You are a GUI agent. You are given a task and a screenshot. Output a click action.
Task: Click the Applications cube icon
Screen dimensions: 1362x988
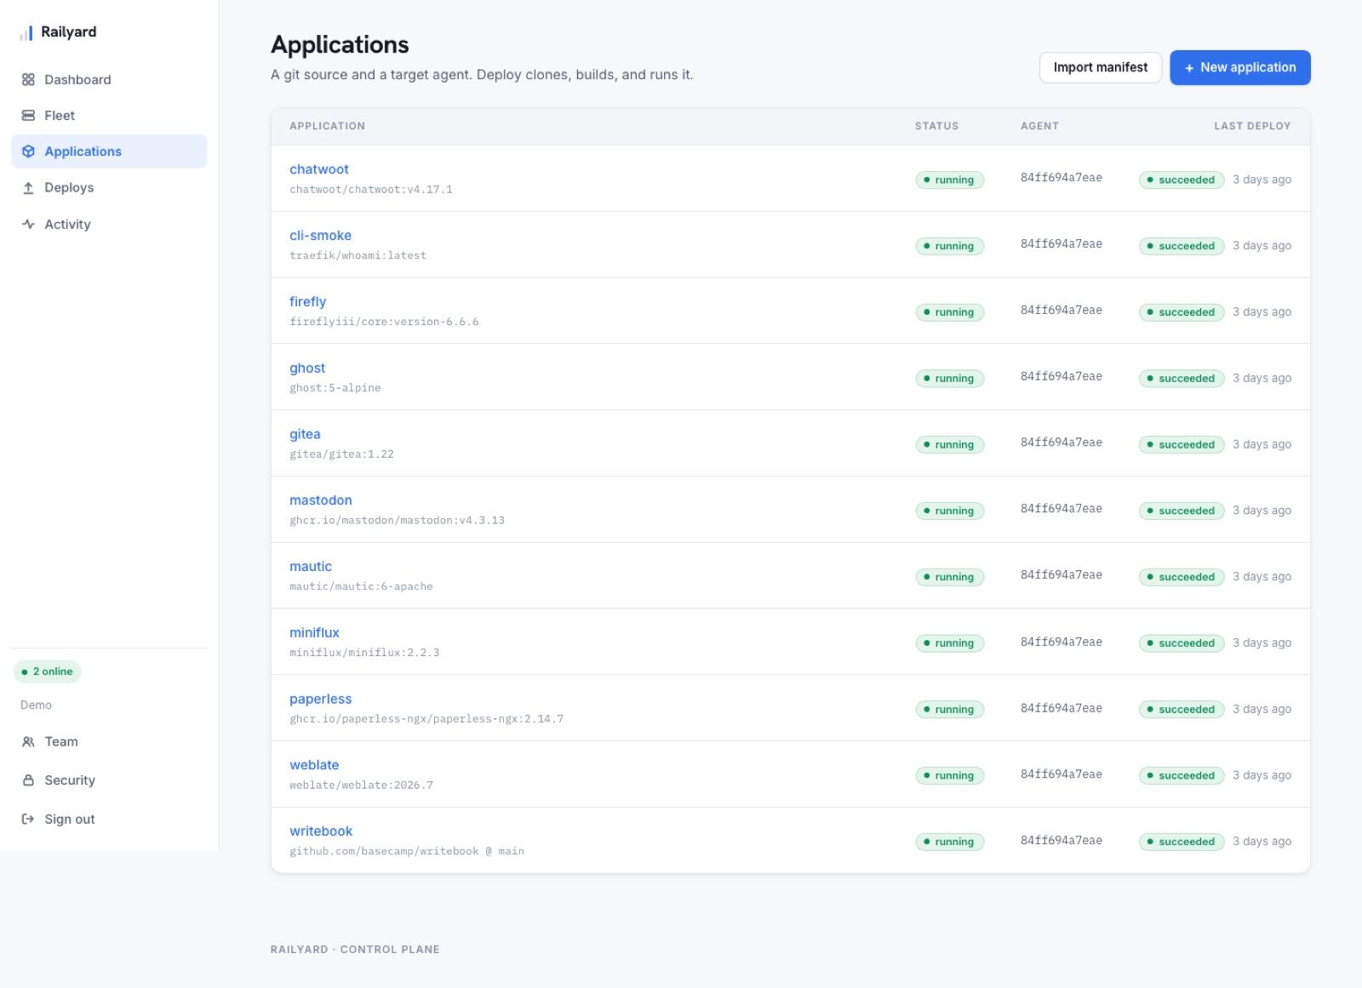28,151
